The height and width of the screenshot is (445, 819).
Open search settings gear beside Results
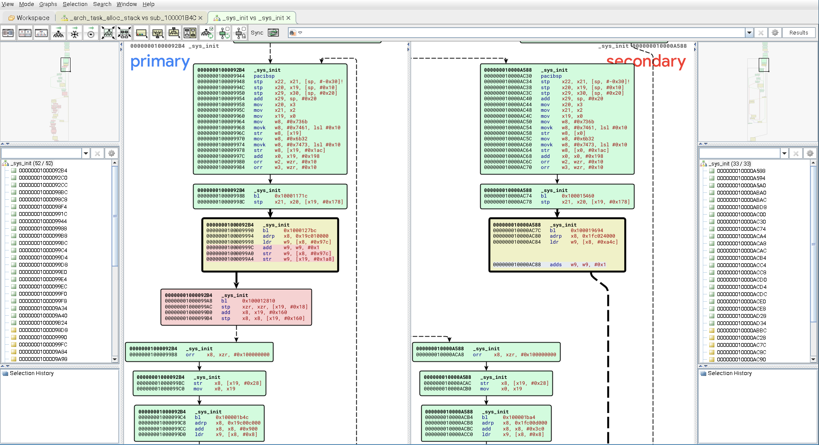pyautogui.click(x=775, y=33)
